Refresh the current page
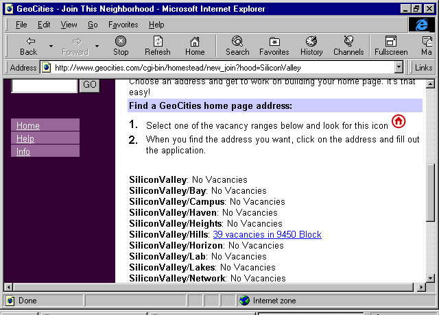The width and height of the screenshot is (439, 315). 158,46
